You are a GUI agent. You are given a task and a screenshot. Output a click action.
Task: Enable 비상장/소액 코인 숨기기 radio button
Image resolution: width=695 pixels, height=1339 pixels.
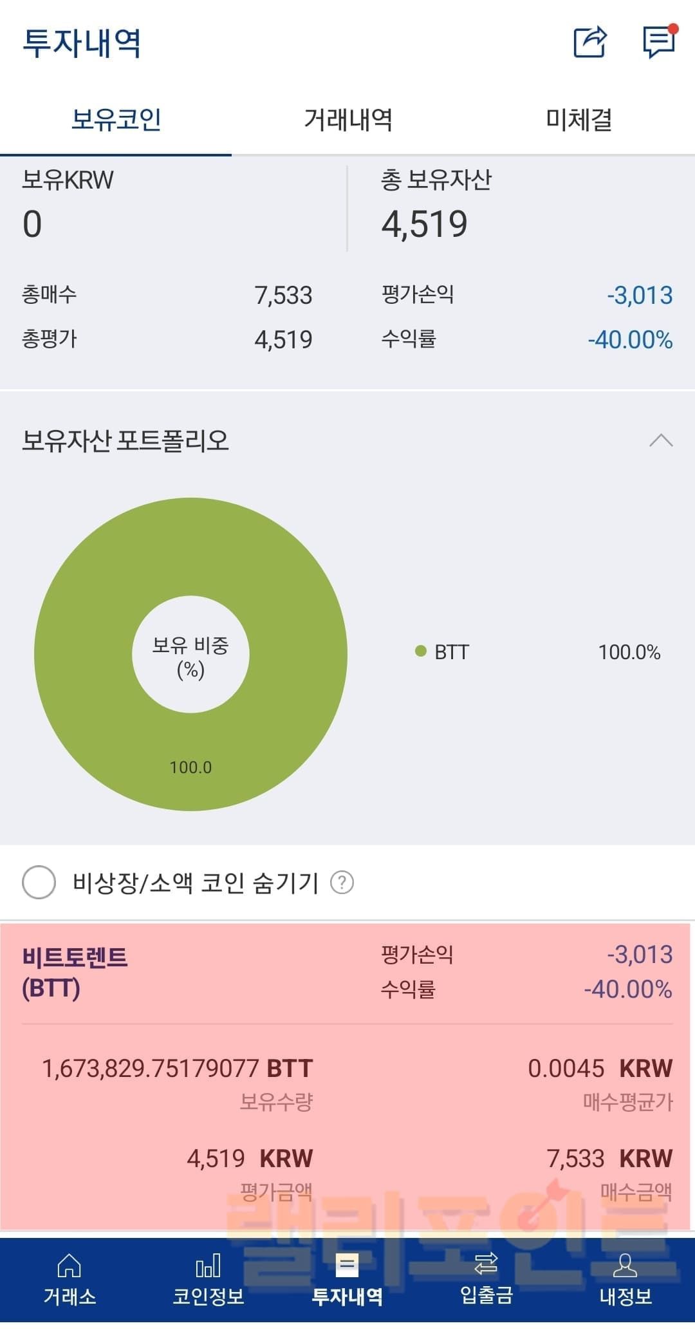(x=39, y=882)
